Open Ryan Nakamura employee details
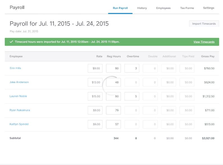Viewport: 223px width, 165px height. point(20,110)
